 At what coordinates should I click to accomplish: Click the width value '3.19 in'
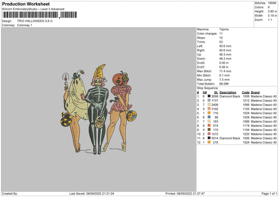coord(272,16)
